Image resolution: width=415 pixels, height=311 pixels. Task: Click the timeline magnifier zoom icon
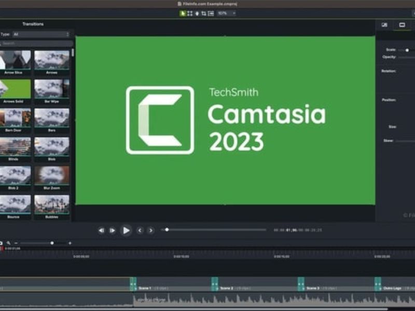pos(8,243)
